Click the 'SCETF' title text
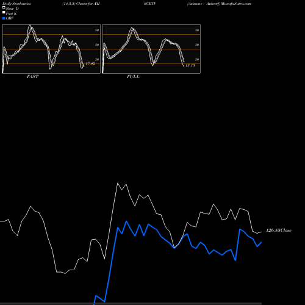This screenshot has width=305, height=305. [x=150, y=4]
